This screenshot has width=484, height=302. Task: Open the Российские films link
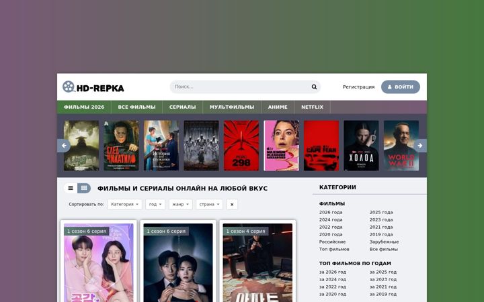(x=333, y=242)
